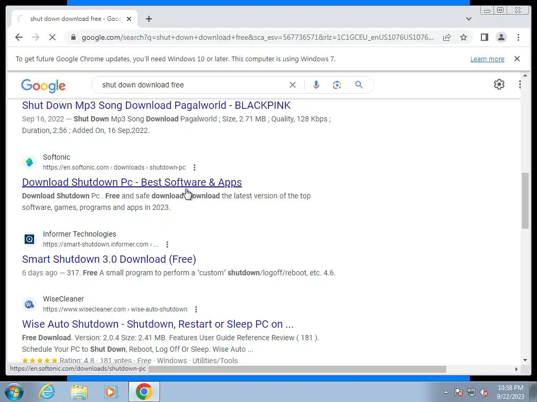The height and width of the screenshot is (402, 537).
Task: Open more options for WiseCleaner result
Action: point(196,309)
